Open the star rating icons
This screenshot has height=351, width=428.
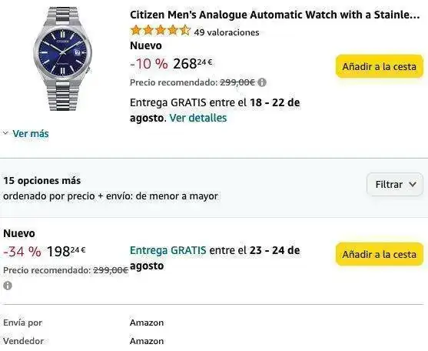(161, 31)
